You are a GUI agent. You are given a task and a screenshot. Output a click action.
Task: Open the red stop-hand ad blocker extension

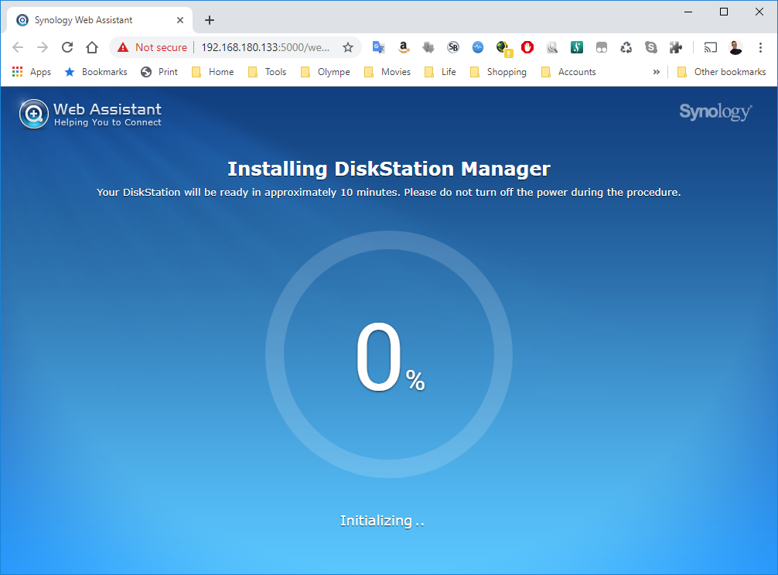pos(527,47)
